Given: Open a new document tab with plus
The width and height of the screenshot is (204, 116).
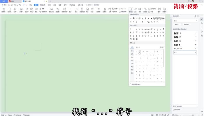Looking at the screenshot, I should click(50, 1).
